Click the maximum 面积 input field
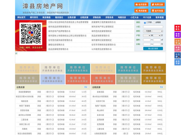The image size is (181, 135). coord(157,40)
